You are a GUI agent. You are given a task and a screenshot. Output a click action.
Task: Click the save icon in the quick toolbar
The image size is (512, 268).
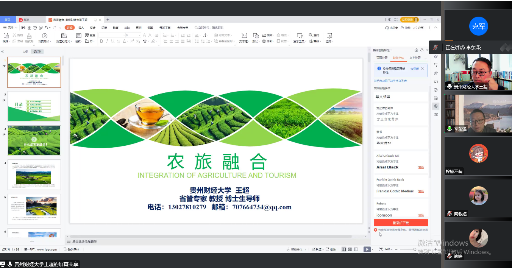(23, 28)
